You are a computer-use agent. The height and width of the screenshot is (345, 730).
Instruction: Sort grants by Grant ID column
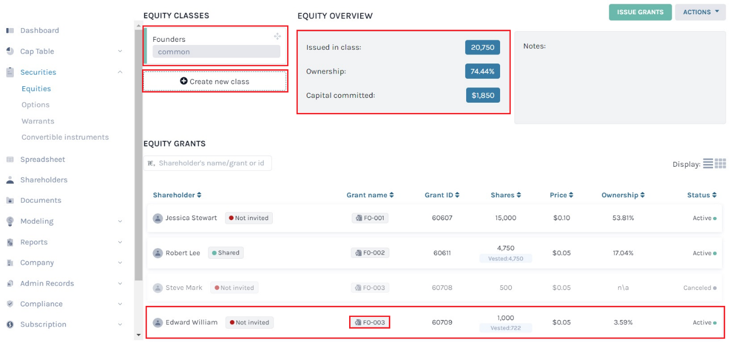pos(442,195)
